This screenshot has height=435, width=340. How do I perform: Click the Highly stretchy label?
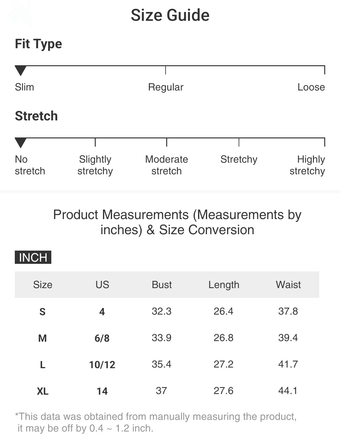[x=307, y=165]
